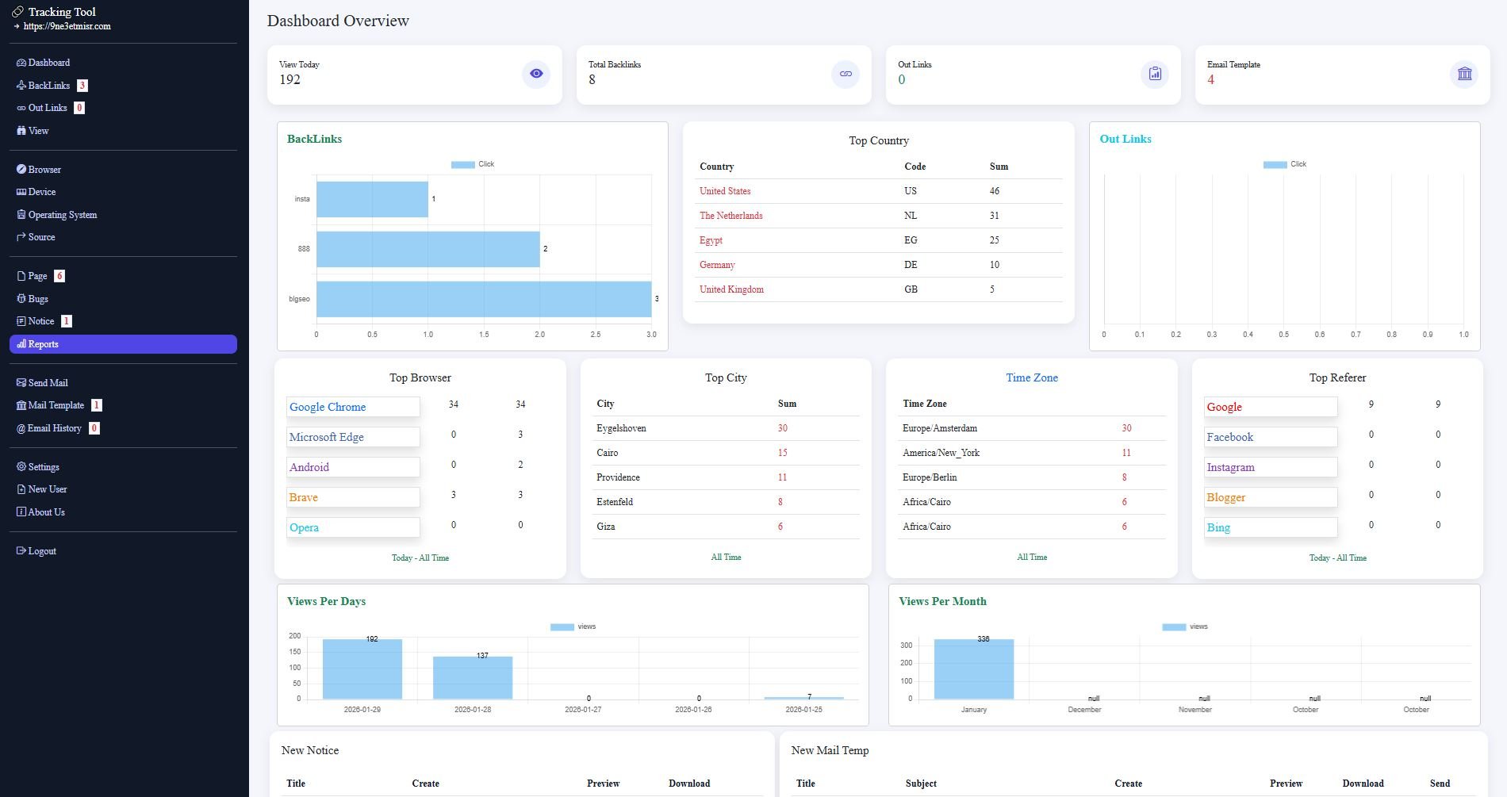Toggle views legend in Views Per Days
1507x797 pixels.
[573, 626]
